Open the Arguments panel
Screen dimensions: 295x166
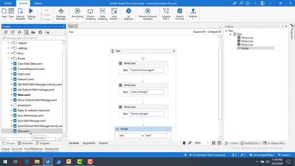tap(89, 143)
